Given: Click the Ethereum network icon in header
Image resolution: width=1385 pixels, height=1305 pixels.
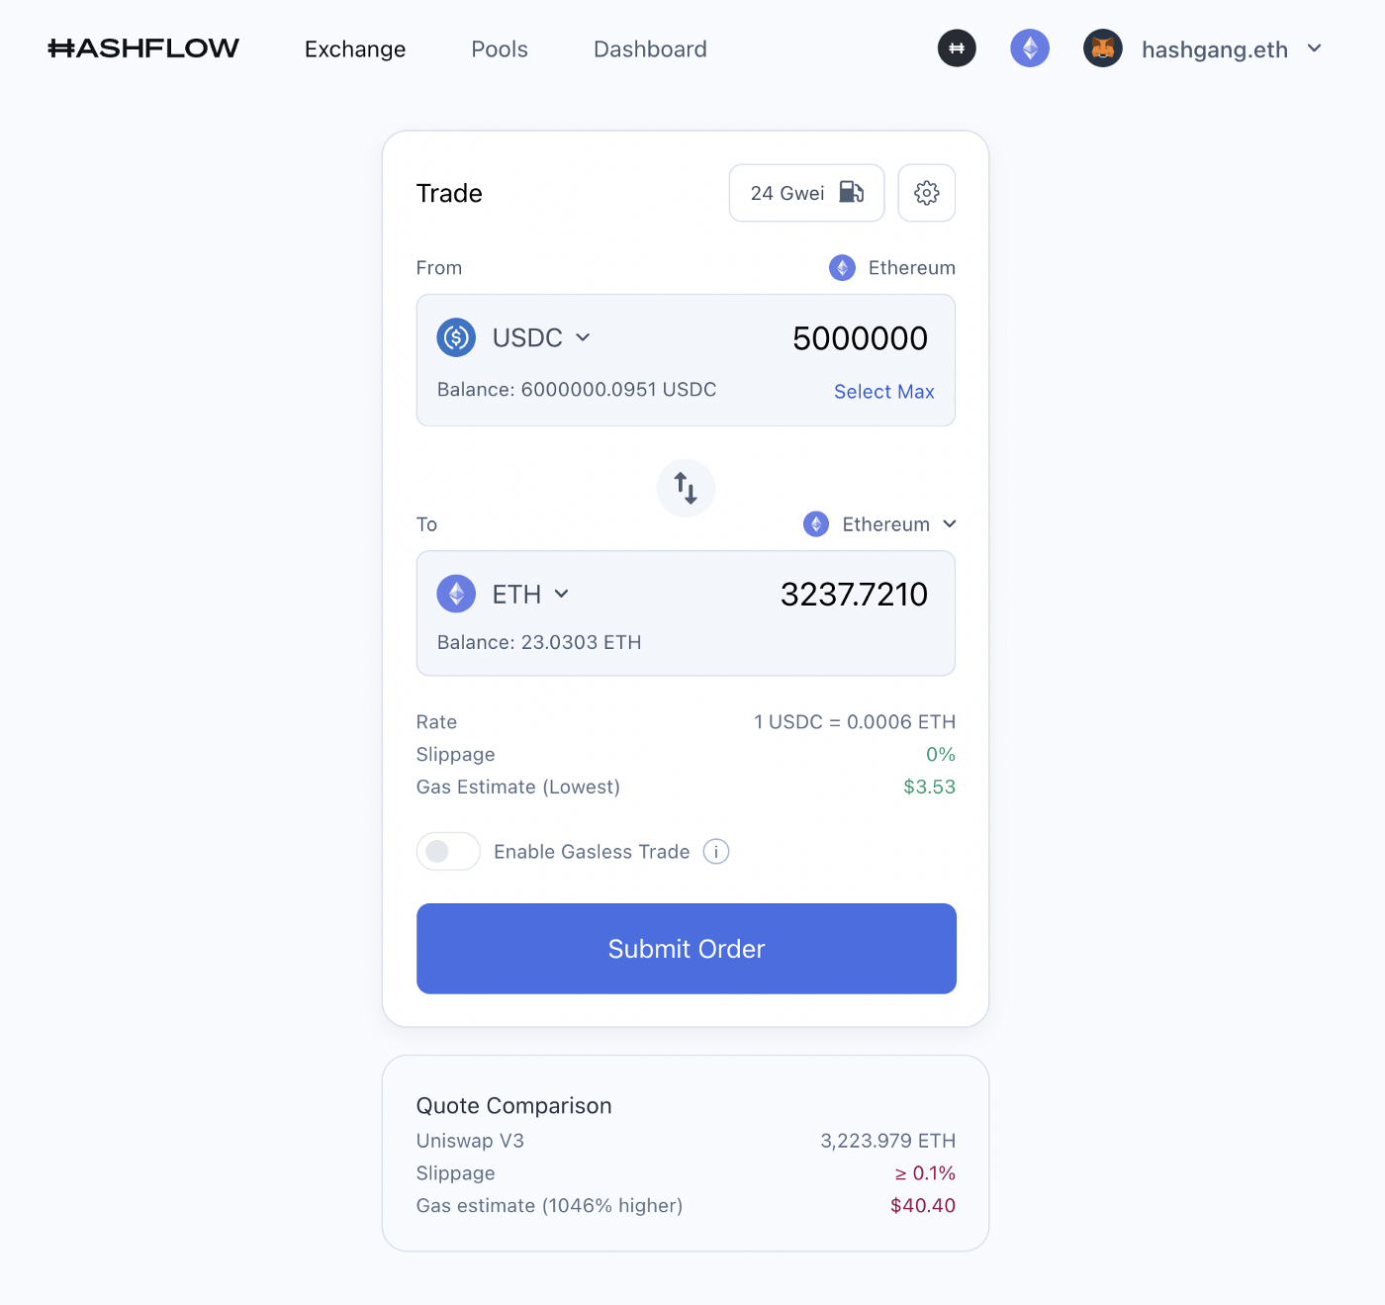Looking at the screenshot, I should pos(1030,48).
